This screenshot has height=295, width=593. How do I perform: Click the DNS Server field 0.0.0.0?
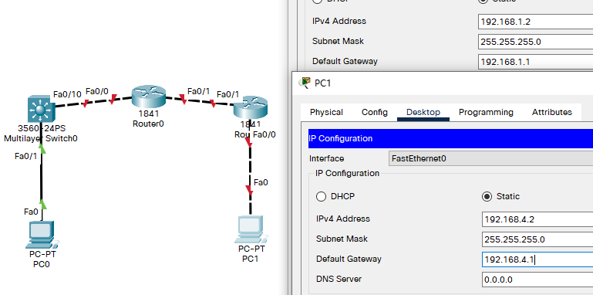537,280
